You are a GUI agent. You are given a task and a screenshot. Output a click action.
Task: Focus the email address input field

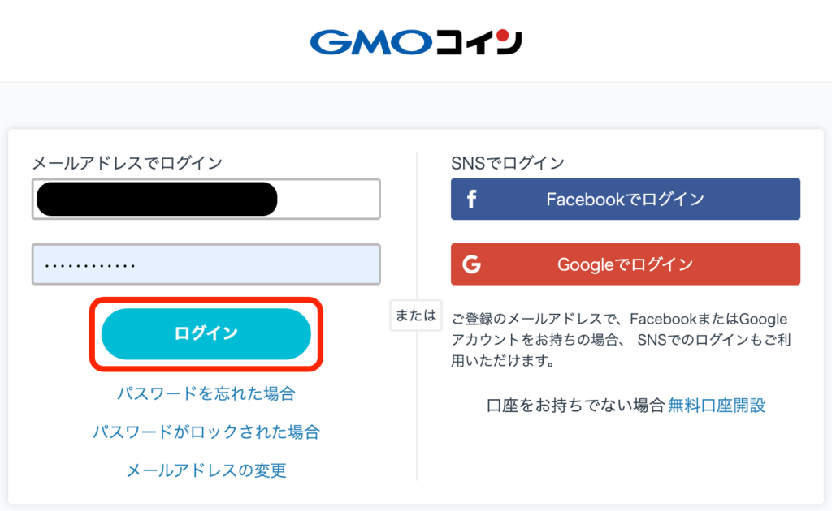click(x=206, y=199)
